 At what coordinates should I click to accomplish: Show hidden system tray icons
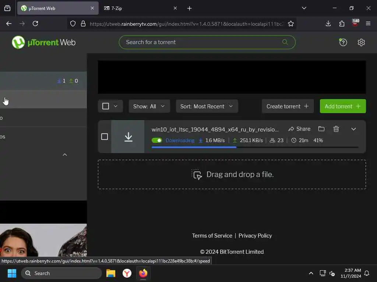[311, 273]
